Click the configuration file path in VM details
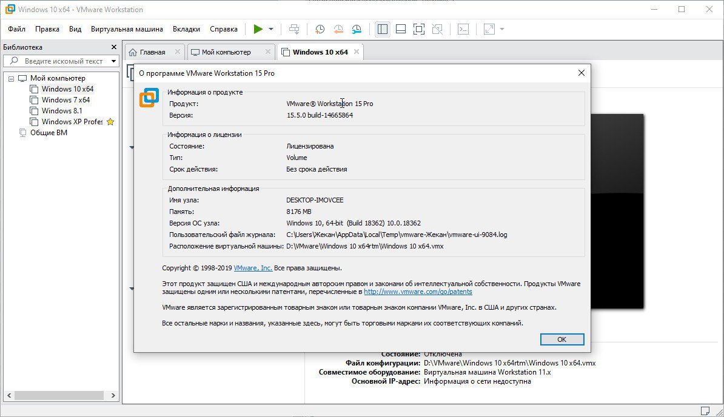This screenshot has height=417, width=724. pos(510,363)
